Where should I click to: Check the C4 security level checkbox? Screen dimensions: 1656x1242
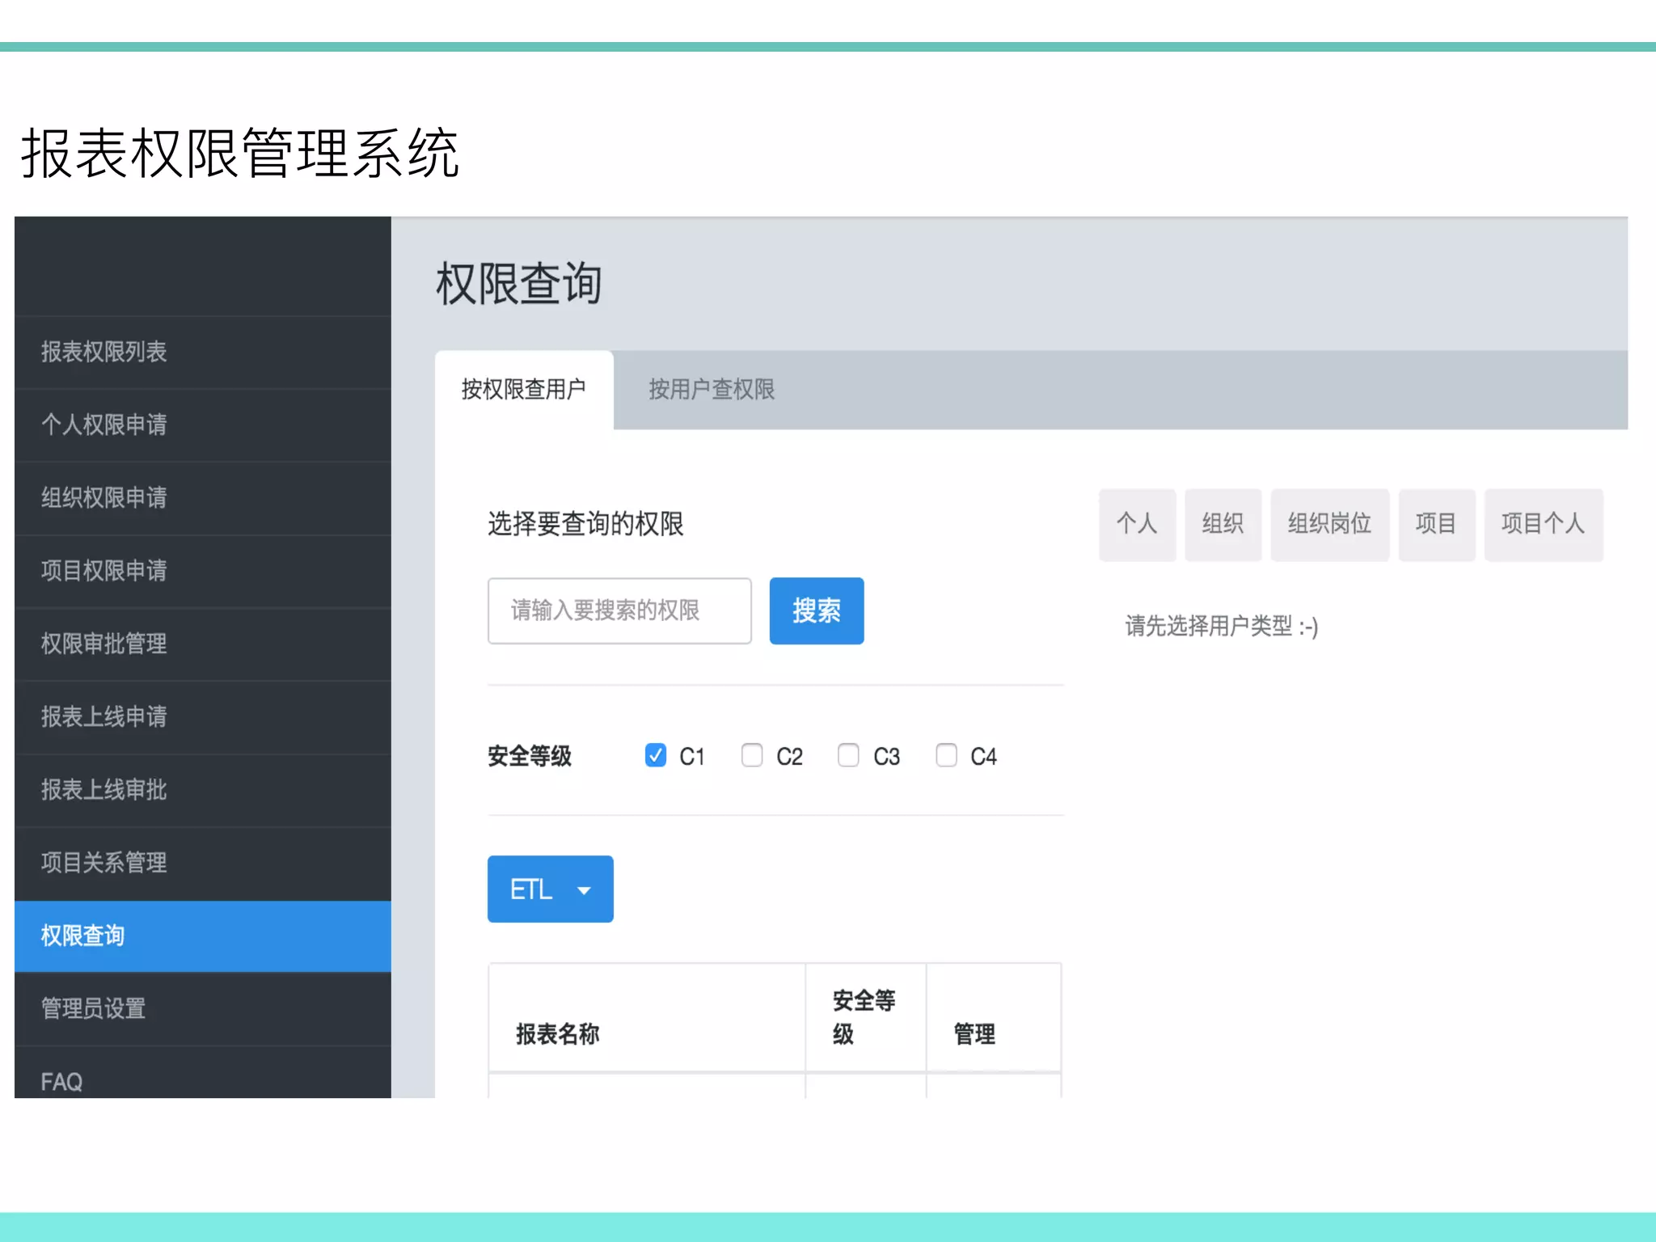(946, 755)
